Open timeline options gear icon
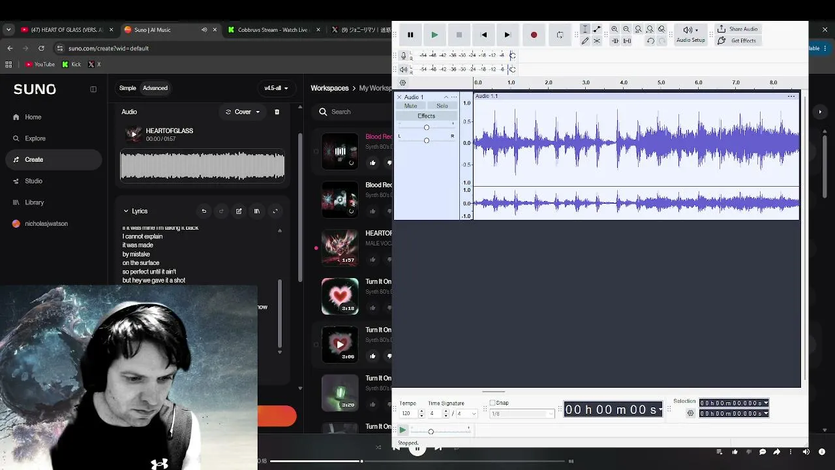 pyautogui.click(x=402, y=83)
